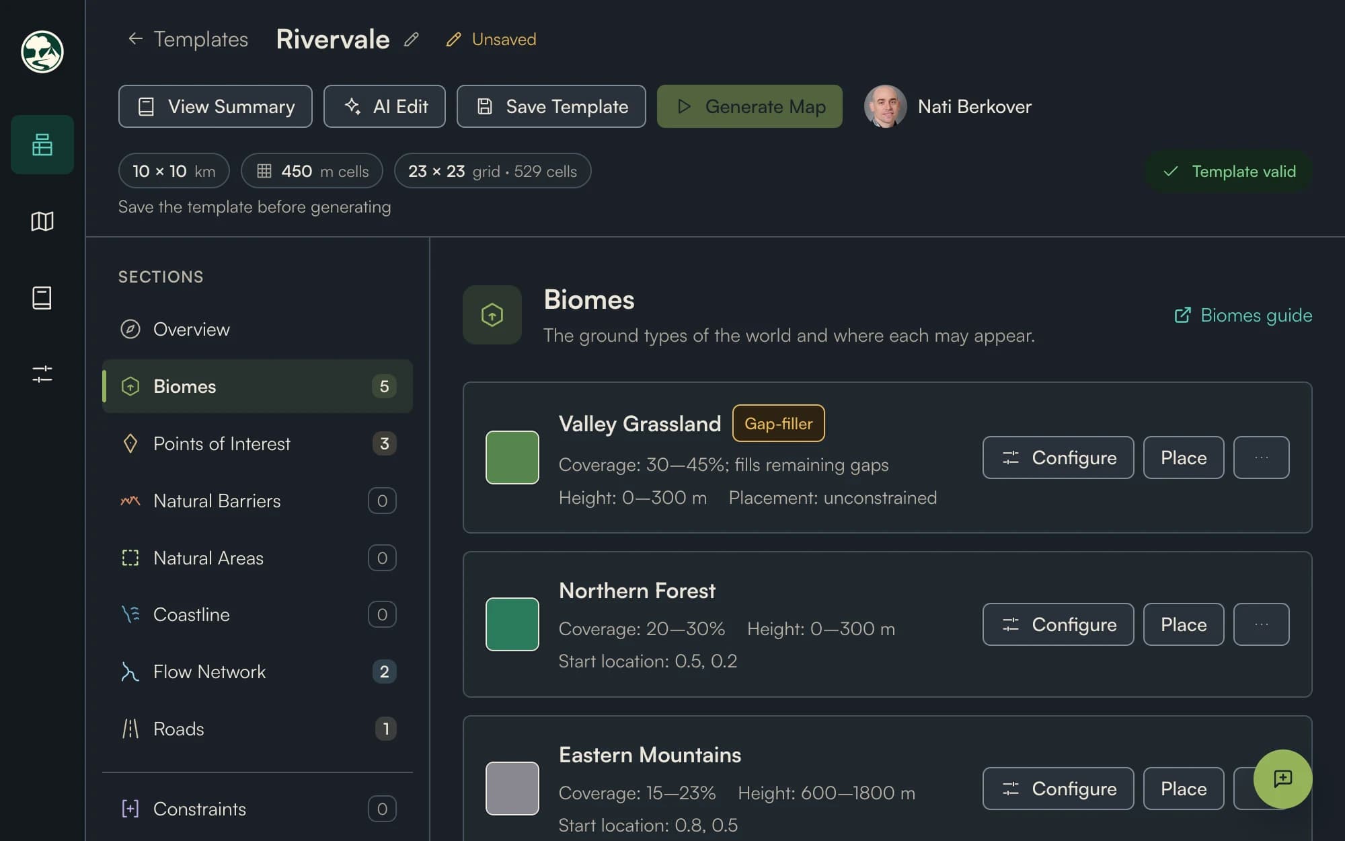
Task: Open the Roads section
Action: coord(258,729)
